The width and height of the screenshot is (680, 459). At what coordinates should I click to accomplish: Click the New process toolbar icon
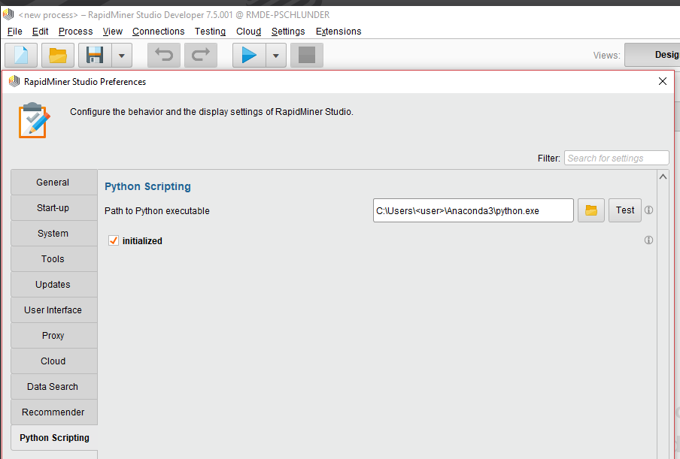pos(21,55)
